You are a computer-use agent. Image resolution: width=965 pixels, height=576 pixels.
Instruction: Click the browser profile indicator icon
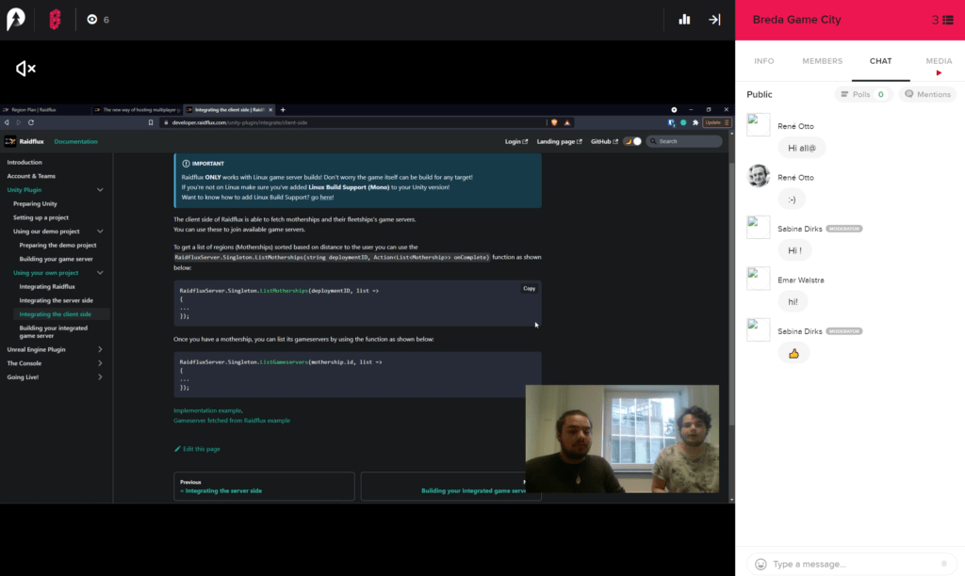point(674,110)
